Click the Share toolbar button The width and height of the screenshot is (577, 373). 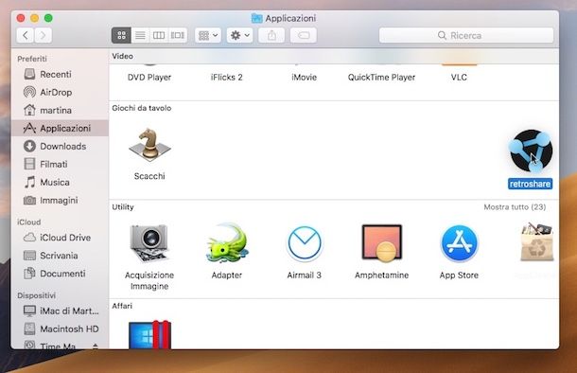pos(271,35)
